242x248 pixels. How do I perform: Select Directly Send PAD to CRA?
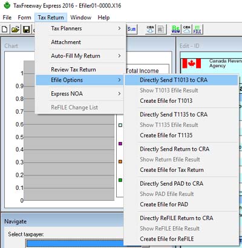(181, 183)
